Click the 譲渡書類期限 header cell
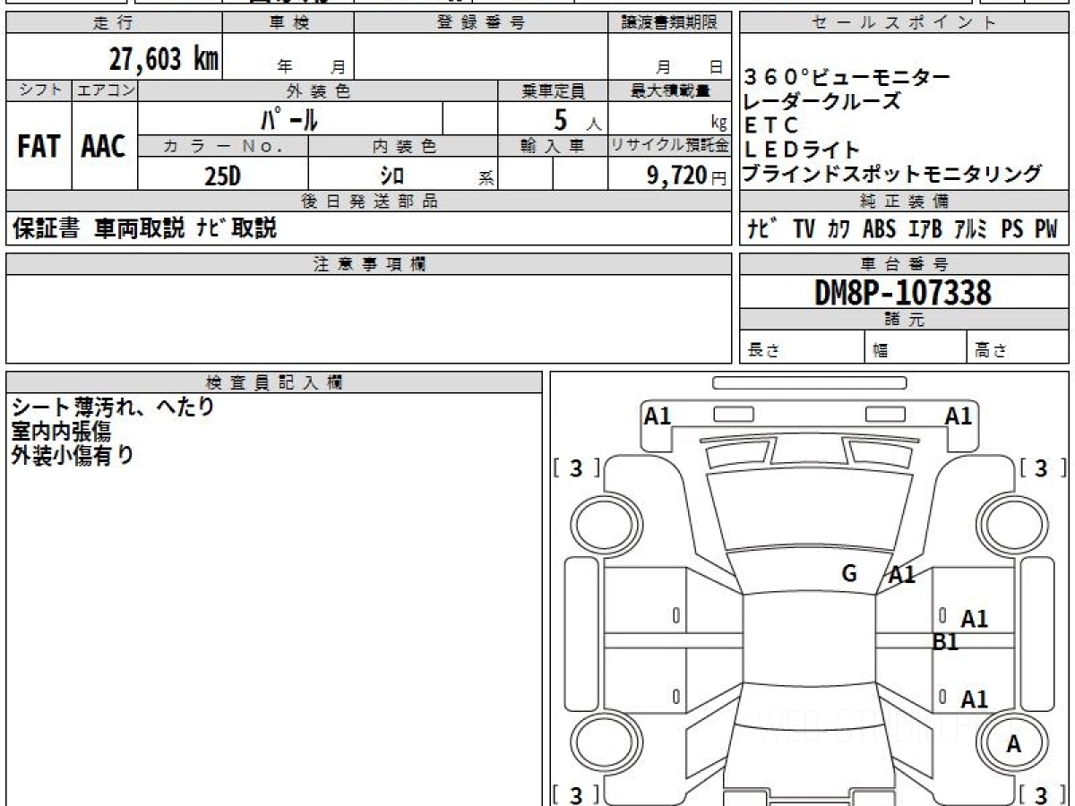 (x=670, y=23)
